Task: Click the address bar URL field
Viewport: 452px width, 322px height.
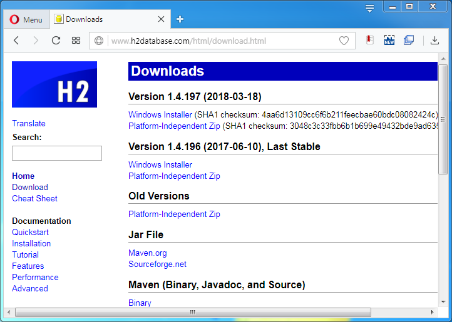Action: coord(219,41)
